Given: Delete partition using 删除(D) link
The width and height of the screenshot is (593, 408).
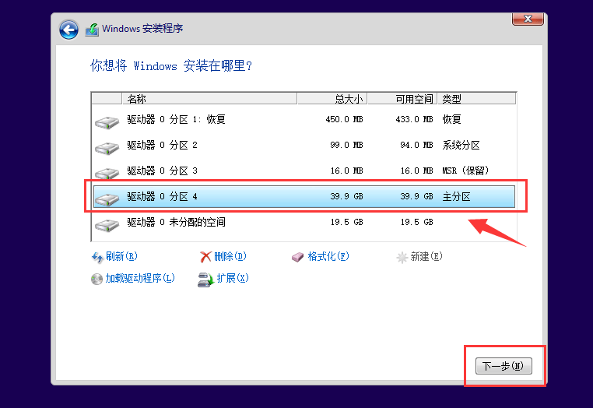Looking at the screenshot, I should [230, 257].
